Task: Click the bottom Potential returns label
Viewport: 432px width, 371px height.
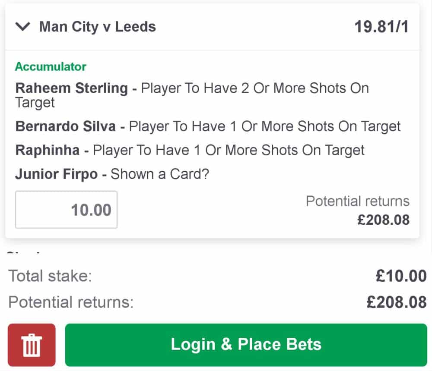Action: 71,302
